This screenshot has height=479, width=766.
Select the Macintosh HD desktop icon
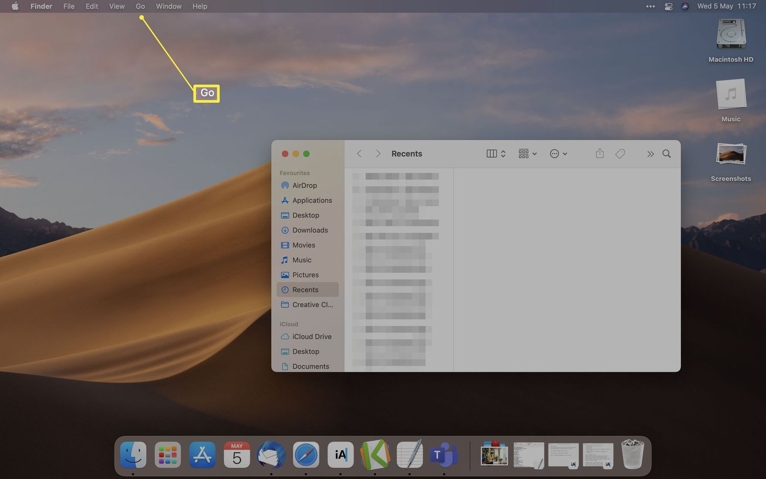[x=731, y=36]
